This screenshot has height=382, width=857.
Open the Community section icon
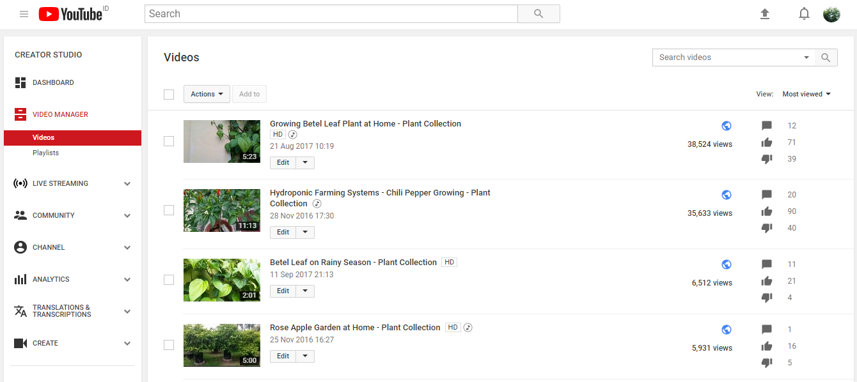19,215
